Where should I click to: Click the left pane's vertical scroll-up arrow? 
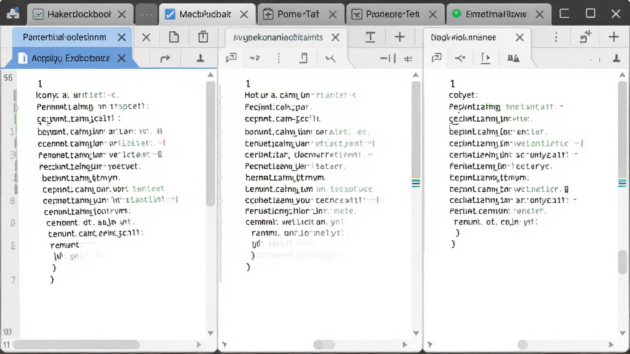pos(210,75)
